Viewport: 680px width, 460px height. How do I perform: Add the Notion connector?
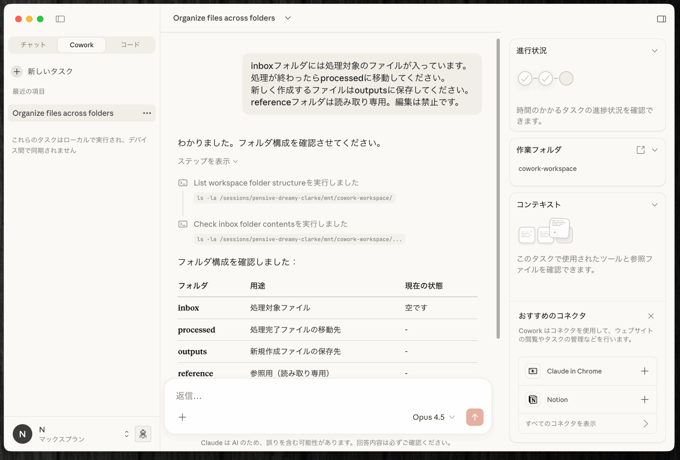point(645,399)
